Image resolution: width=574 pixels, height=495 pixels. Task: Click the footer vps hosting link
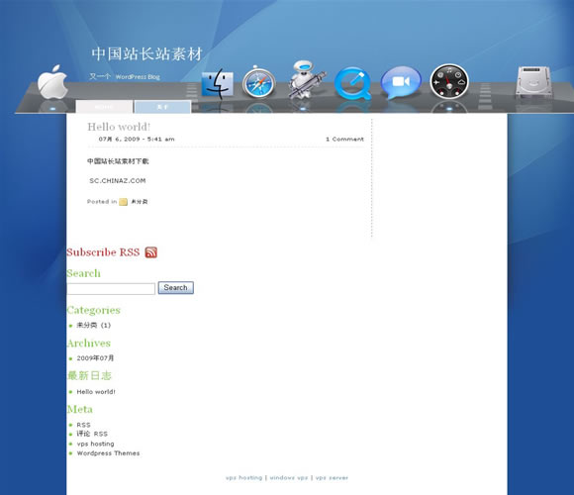pyautogui.click(x=243, y=478)
